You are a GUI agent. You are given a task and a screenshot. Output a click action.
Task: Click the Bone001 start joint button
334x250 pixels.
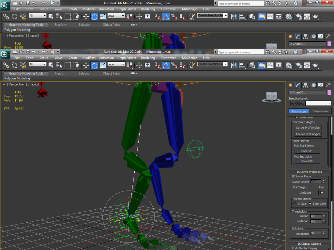[307, 151]
